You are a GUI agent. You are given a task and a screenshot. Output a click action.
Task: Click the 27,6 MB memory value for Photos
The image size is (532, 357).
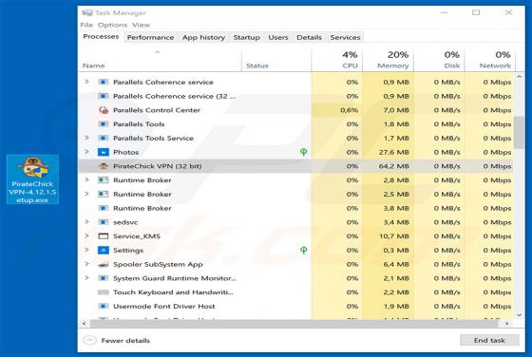click(x=393, y=152)
